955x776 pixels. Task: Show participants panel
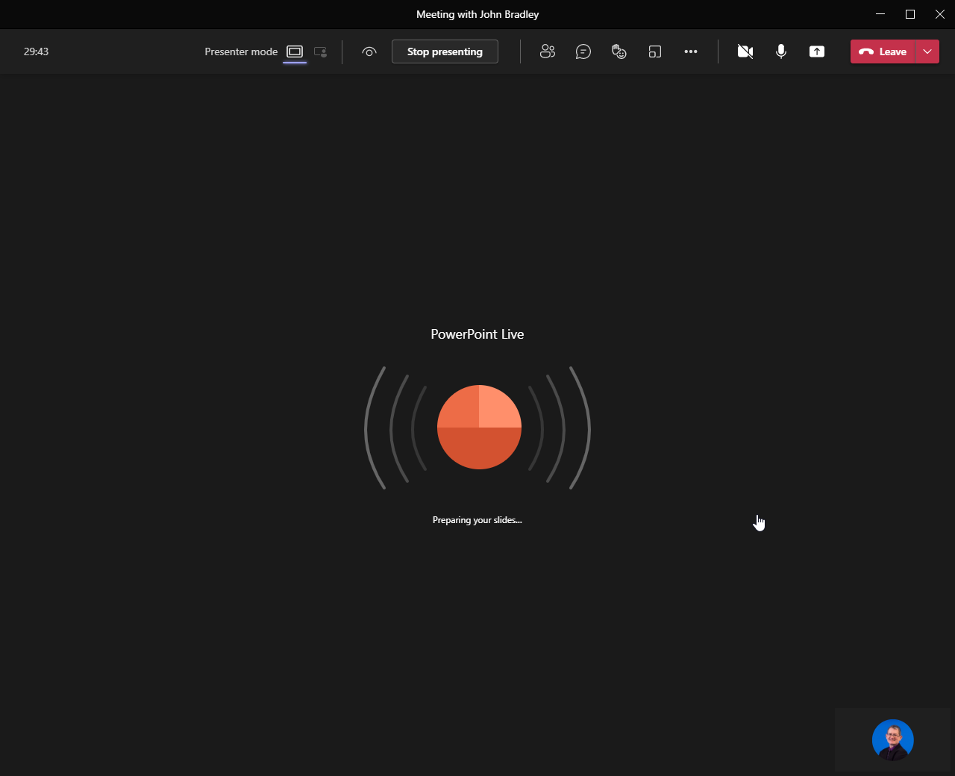548,51
